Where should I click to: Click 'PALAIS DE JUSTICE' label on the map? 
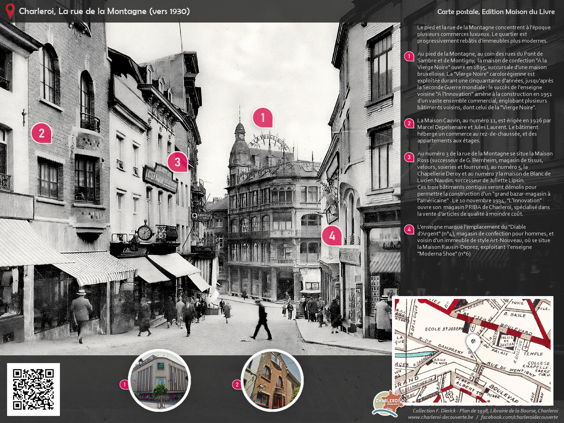[x=506, y=341]
